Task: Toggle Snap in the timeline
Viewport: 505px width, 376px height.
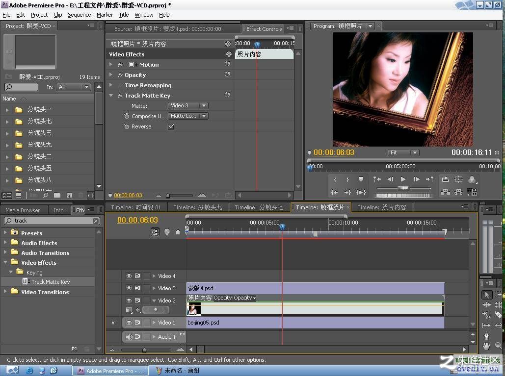Action: coord(155,232)
